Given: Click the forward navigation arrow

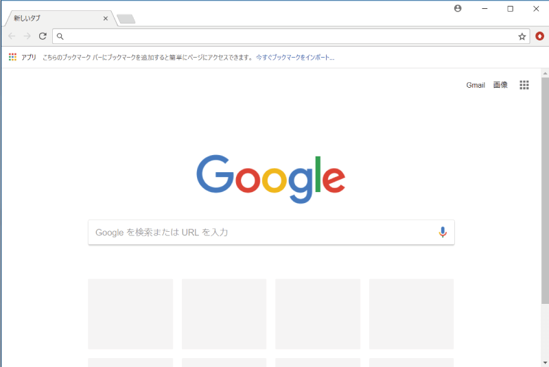Looking at the screenshot, I should click(x=27, y=36).
